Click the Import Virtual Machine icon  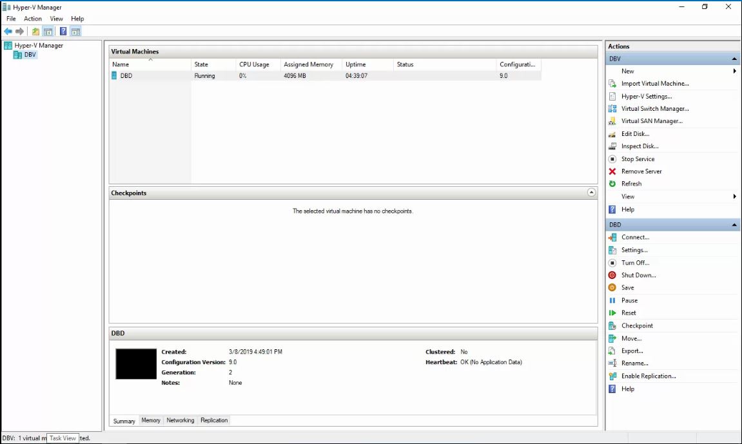612,84
